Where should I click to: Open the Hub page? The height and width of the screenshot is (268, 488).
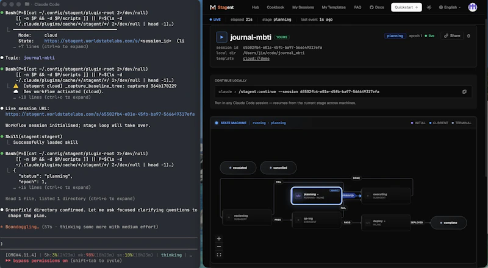[256, 7]
